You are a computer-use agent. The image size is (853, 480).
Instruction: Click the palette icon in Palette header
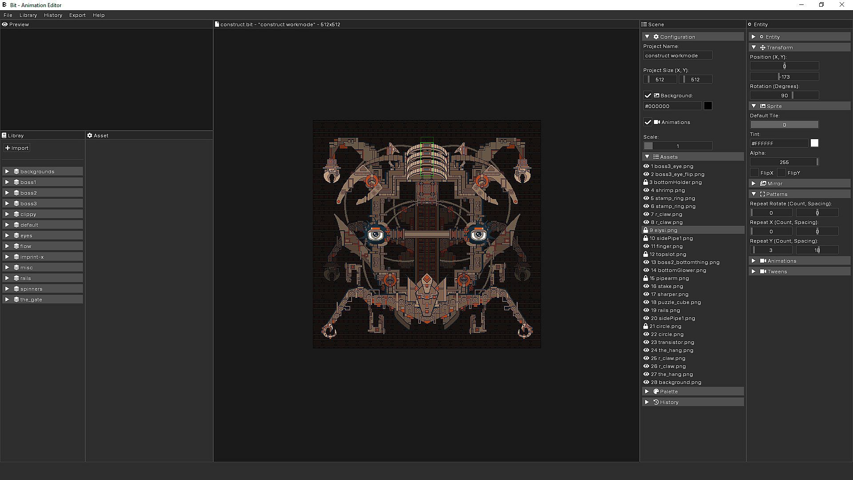pyautogui.click(x=656, y=392)
